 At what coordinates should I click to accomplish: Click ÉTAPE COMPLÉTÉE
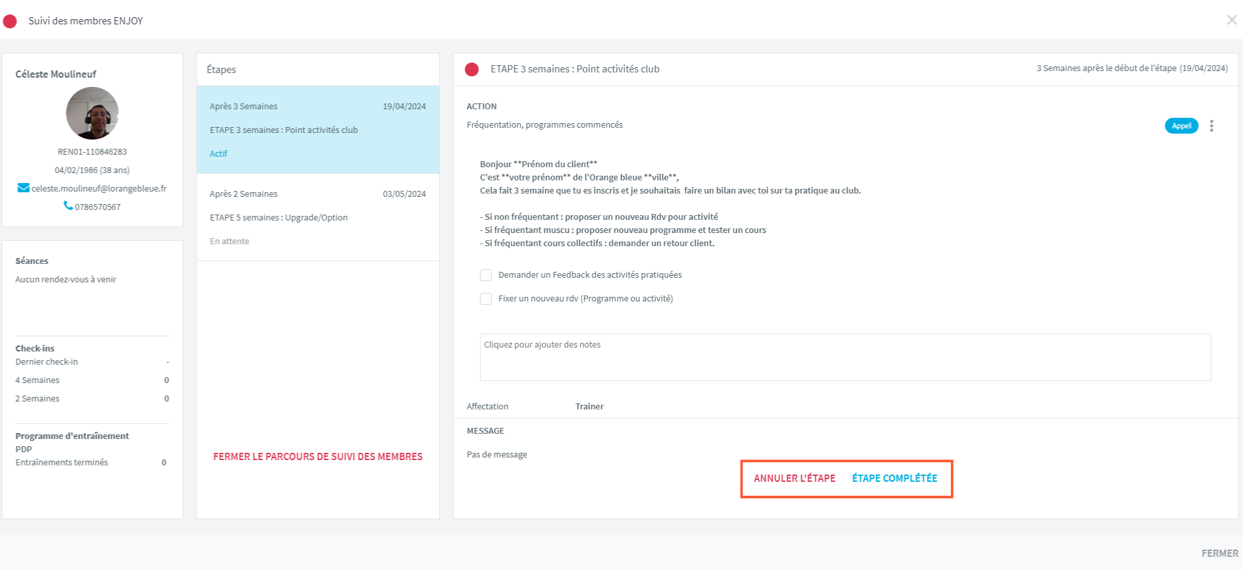(894, 479)
